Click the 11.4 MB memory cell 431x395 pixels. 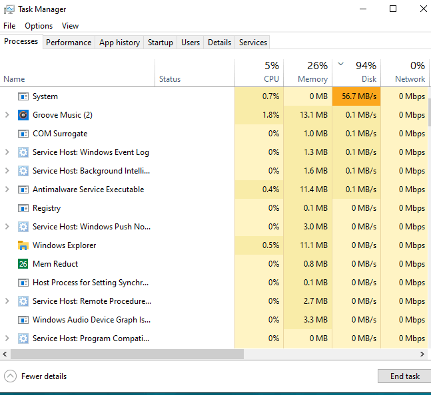tap(308, 190)
